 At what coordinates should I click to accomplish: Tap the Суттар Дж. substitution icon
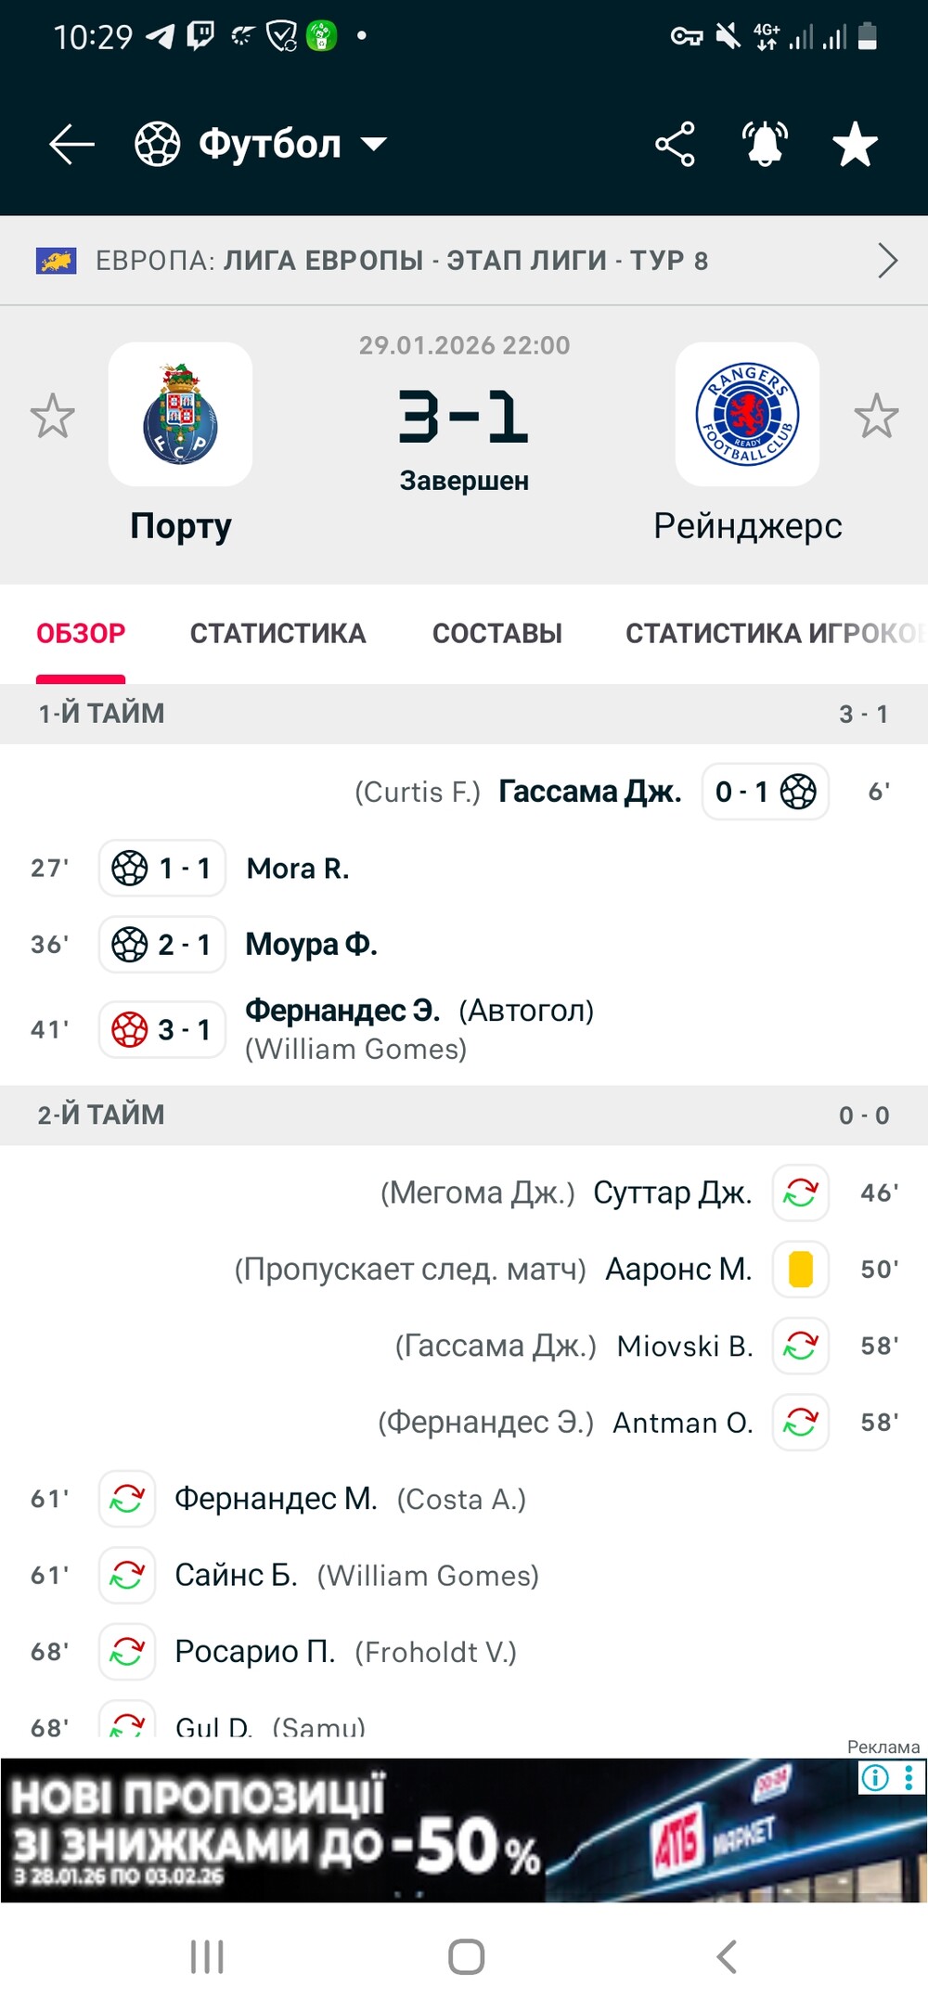pyautogui.click(x=800, y=1192)
